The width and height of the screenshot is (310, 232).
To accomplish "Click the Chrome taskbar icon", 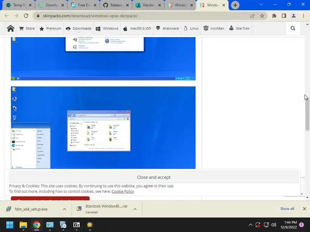I will coord(37,225).
